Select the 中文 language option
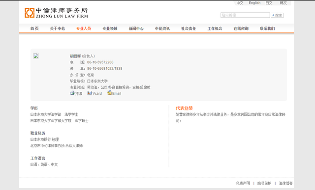 pyautogui.click(x=240, y=3)
